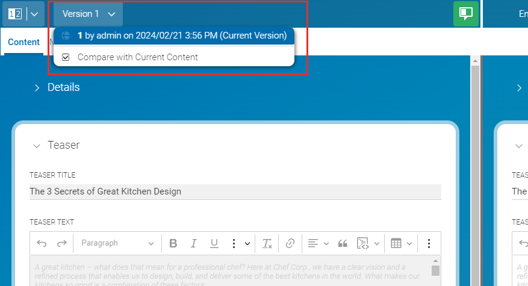Open the alignment dropdown arrow

(326, 244)
